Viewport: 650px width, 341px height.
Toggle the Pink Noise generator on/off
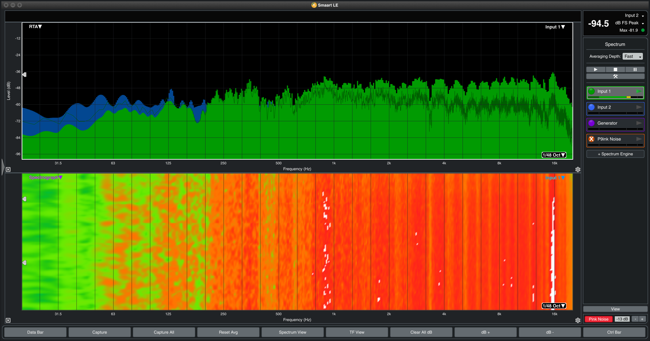[599, 319]
